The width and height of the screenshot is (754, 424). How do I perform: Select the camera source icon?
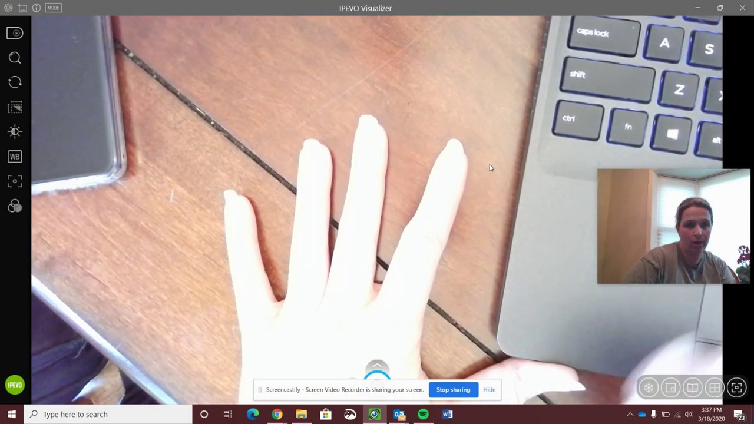pyautogui.click(x=15, y=33)
